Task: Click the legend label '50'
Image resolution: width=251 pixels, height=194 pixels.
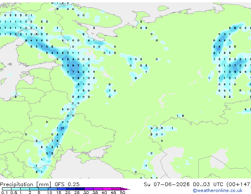Action: pyautogui.click(x=122, y=192)
